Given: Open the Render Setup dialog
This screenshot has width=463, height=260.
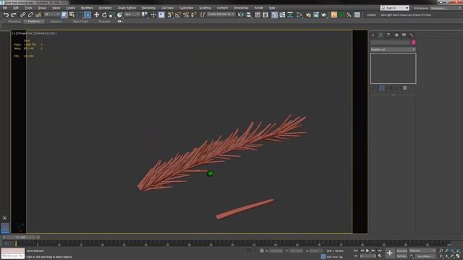Looking at the screenshot, I should coord(308,14).
